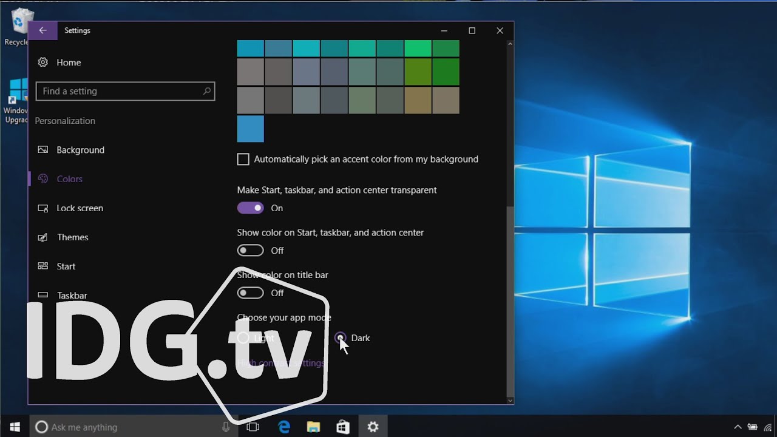The width and height of the screenshot is (777, 437).
Task: Open the Windows Start menu
Action: (x=15, y=427)
